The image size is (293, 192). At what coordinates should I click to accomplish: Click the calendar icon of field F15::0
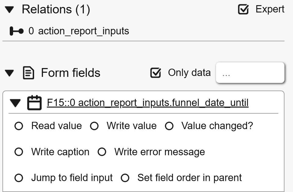[34, 103]
